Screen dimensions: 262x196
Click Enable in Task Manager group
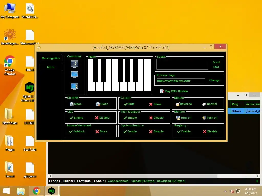click(130, 118)
